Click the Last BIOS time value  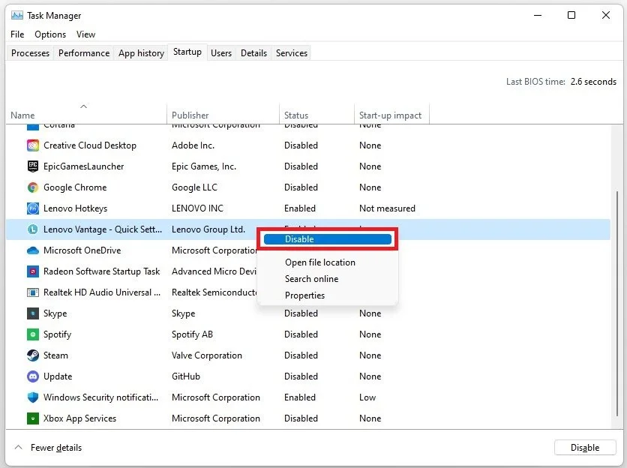[593, 82]
